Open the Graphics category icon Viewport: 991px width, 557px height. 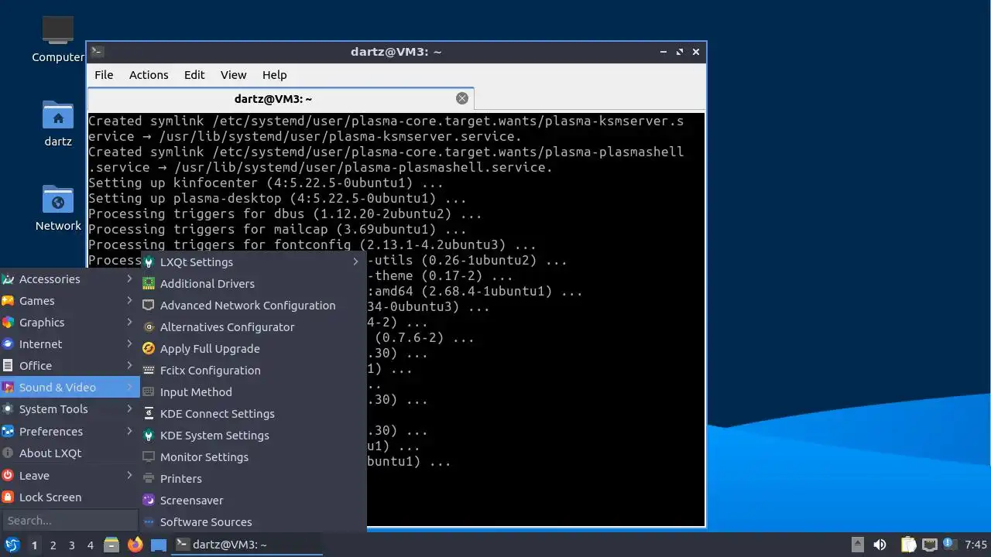[8, 323]
